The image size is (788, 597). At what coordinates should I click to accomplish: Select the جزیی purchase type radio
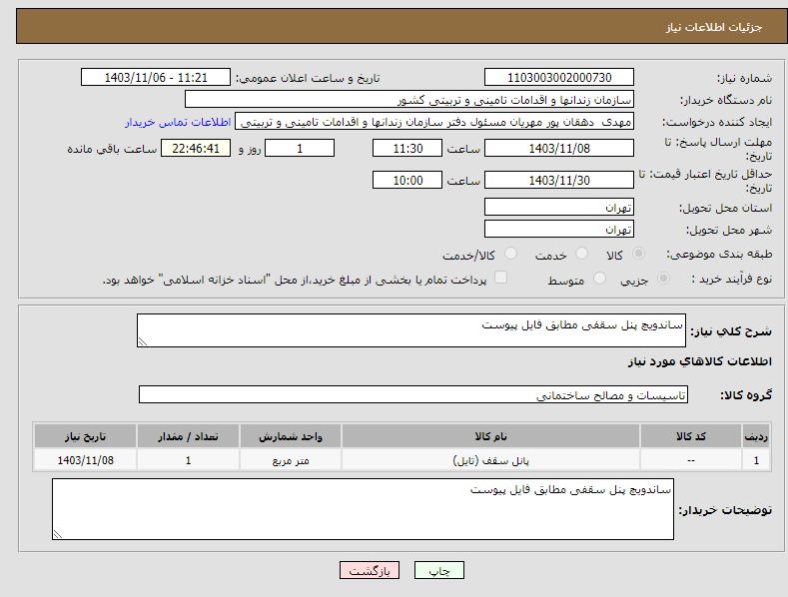(663, 278)
